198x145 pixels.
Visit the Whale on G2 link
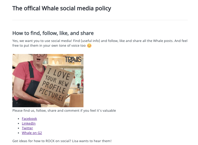click(x=32, y=133)
